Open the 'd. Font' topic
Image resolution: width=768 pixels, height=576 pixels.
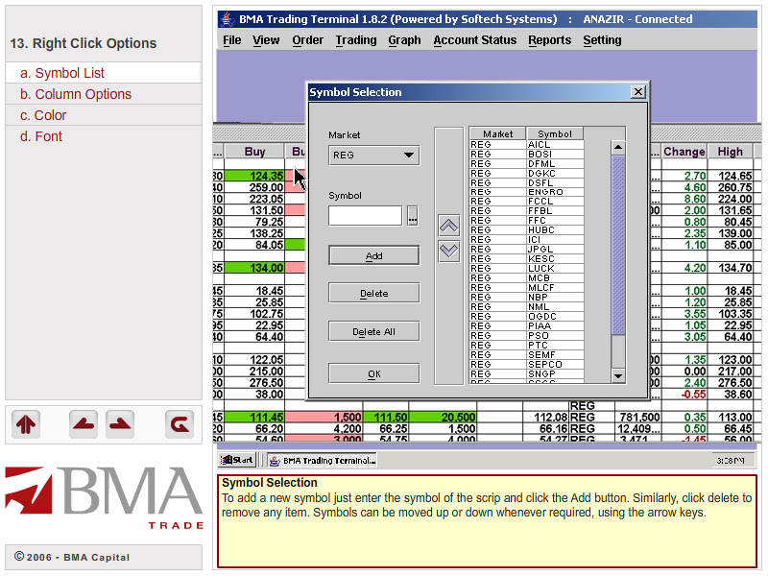[104, 136]
